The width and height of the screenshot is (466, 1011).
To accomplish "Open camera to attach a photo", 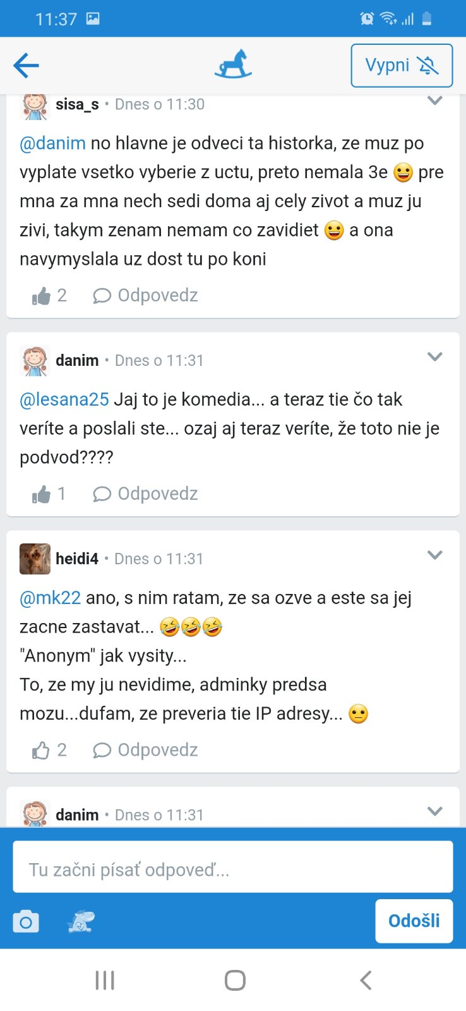I will pos(26,921).
